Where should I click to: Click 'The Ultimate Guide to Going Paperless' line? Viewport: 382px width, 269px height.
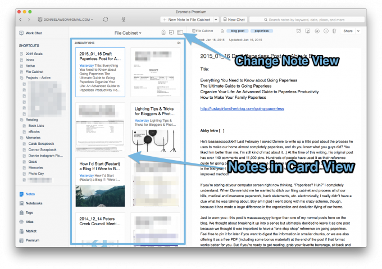pyautogui.click(x=236, y=86)
